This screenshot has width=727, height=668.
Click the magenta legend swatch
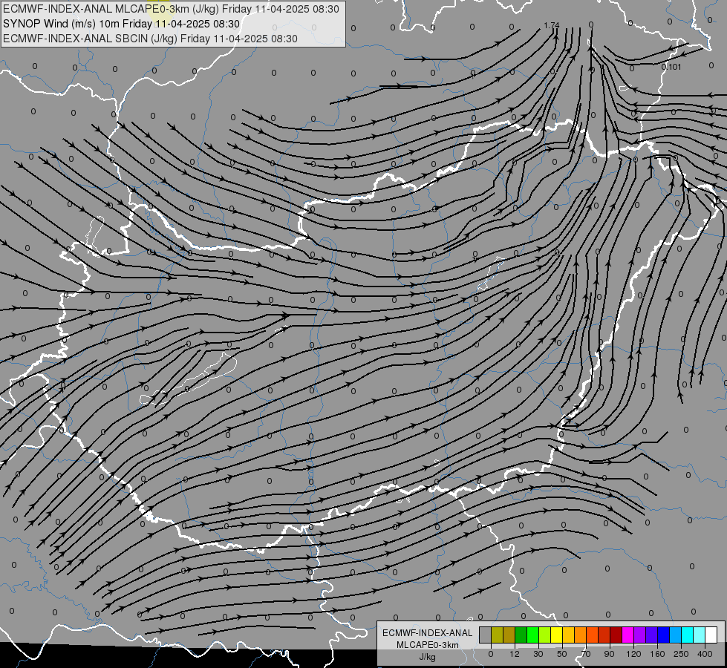click(x=627, y=635)
